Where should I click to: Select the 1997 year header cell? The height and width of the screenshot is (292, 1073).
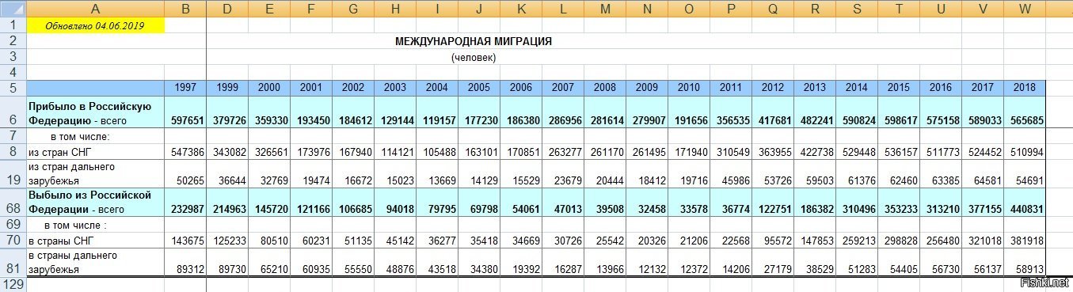[186, 87]
